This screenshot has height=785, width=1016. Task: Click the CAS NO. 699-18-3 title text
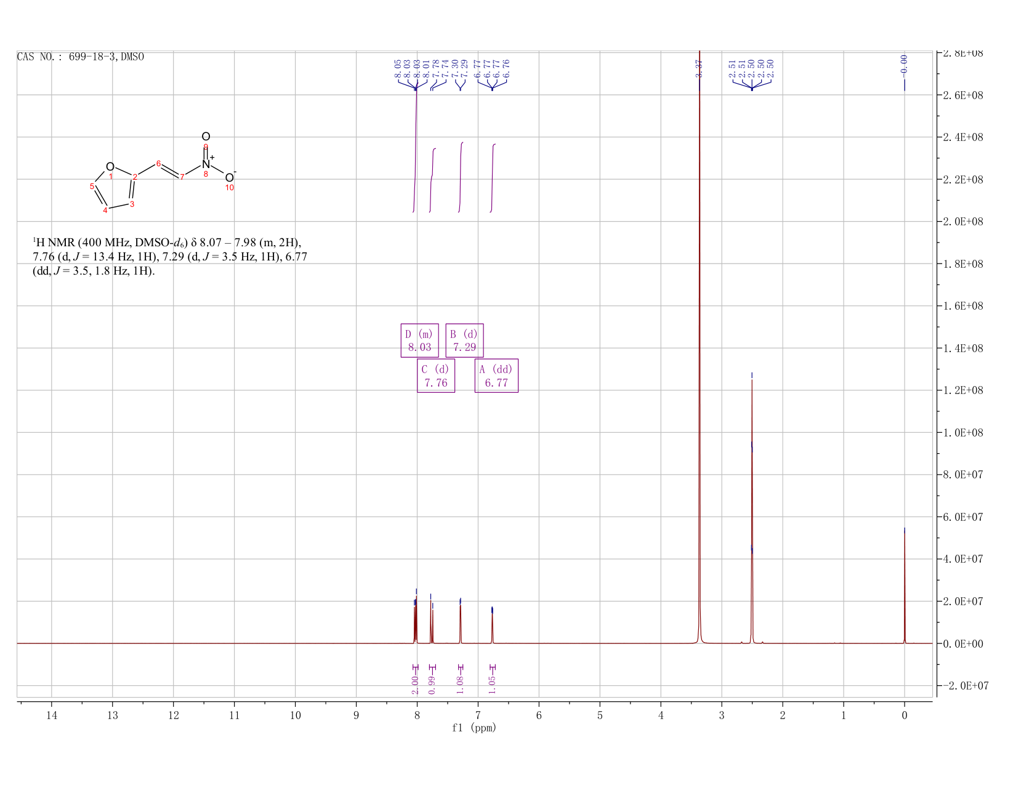(81, 57)
